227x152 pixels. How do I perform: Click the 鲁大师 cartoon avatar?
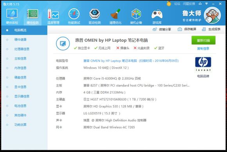(213, 15)
